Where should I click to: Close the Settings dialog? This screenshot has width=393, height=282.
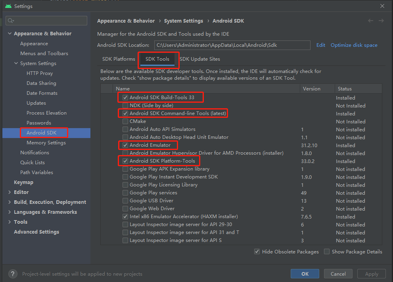382,6
